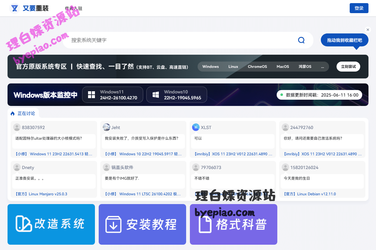Select the 鸿蒙OS system tab
This screenshot has height=250, width=376.
[305, 67]
